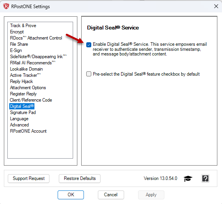Screen dimensions: 222x204
Task: Choose Language settings category
Action: [19, 119]
